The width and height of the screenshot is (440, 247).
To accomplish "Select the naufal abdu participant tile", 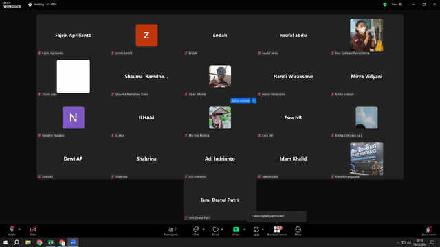I will [294, 35].
